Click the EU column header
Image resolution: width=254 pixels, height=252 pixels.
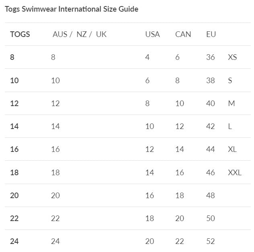[211, 34]
